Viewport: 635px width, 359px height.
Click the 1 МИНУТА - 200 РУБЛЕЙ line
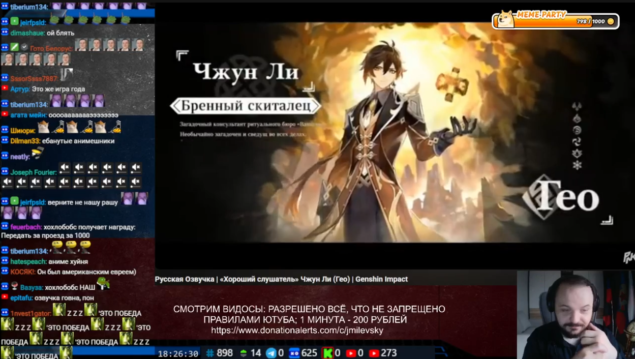point(353,320)
